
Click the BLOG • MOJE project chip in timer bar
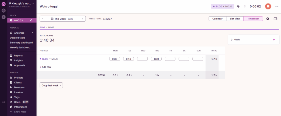tap(222, 7)
